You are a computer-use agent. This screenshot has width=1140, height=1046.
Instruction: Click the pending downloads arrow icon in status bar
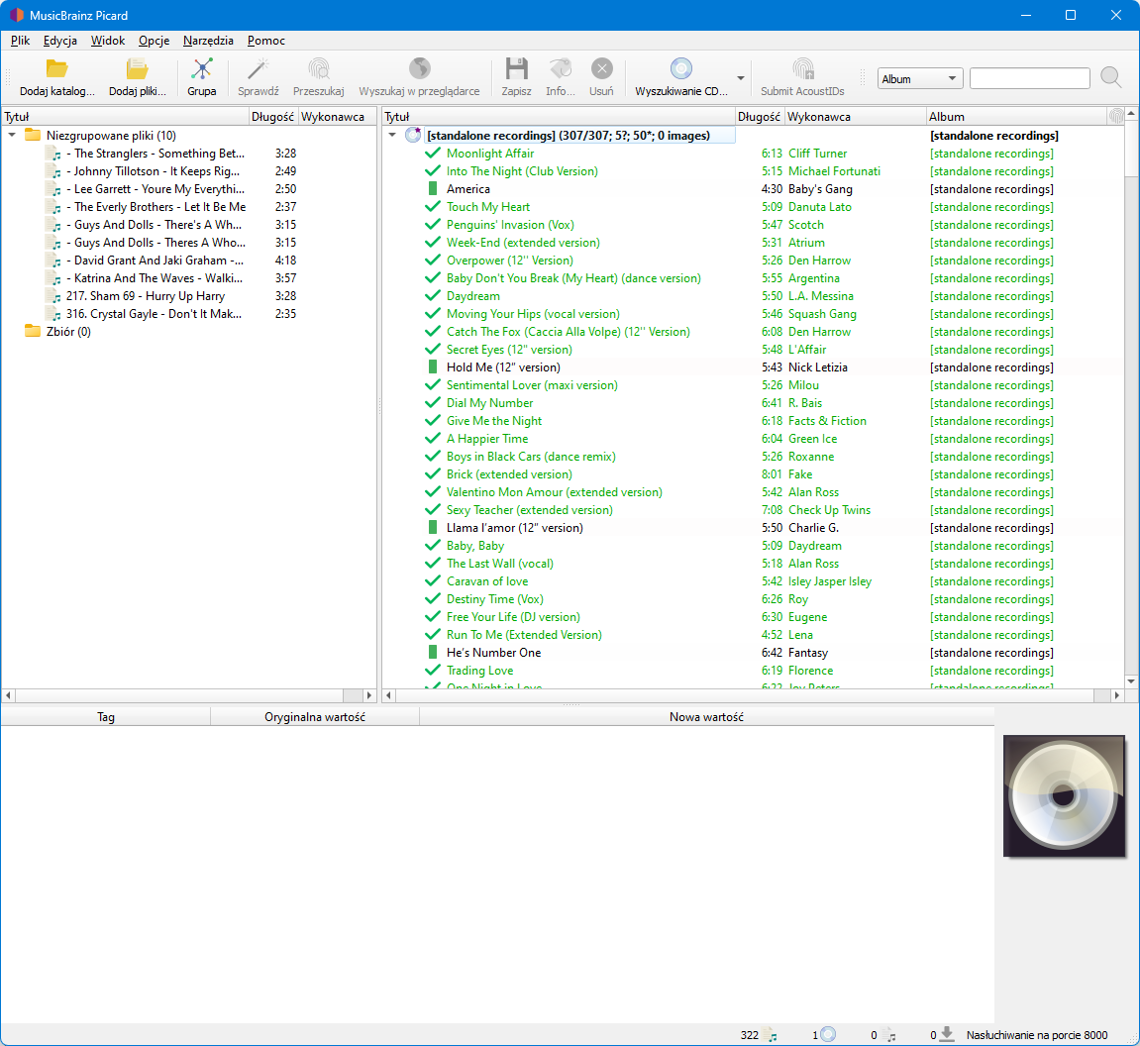pos(947,1034)
